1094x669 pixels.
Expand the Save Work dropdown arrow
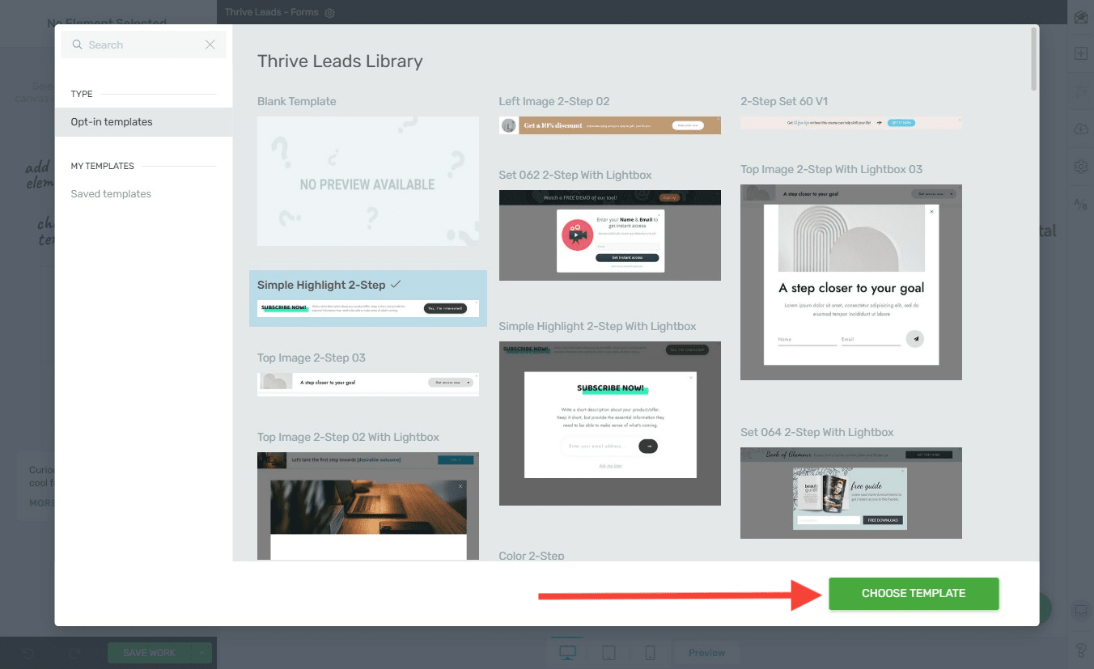click(x=202, y=652)
